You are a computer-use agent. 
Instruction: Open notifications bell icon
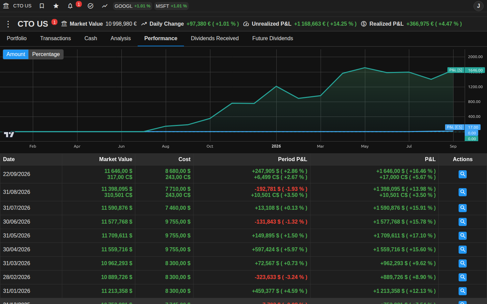pyautogui.click(x=70, y=6)
